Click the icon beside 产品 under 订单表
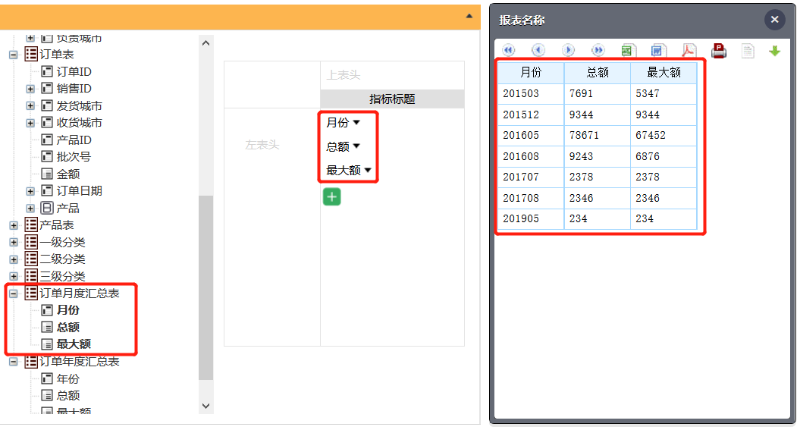 click(x=47, y=208)
